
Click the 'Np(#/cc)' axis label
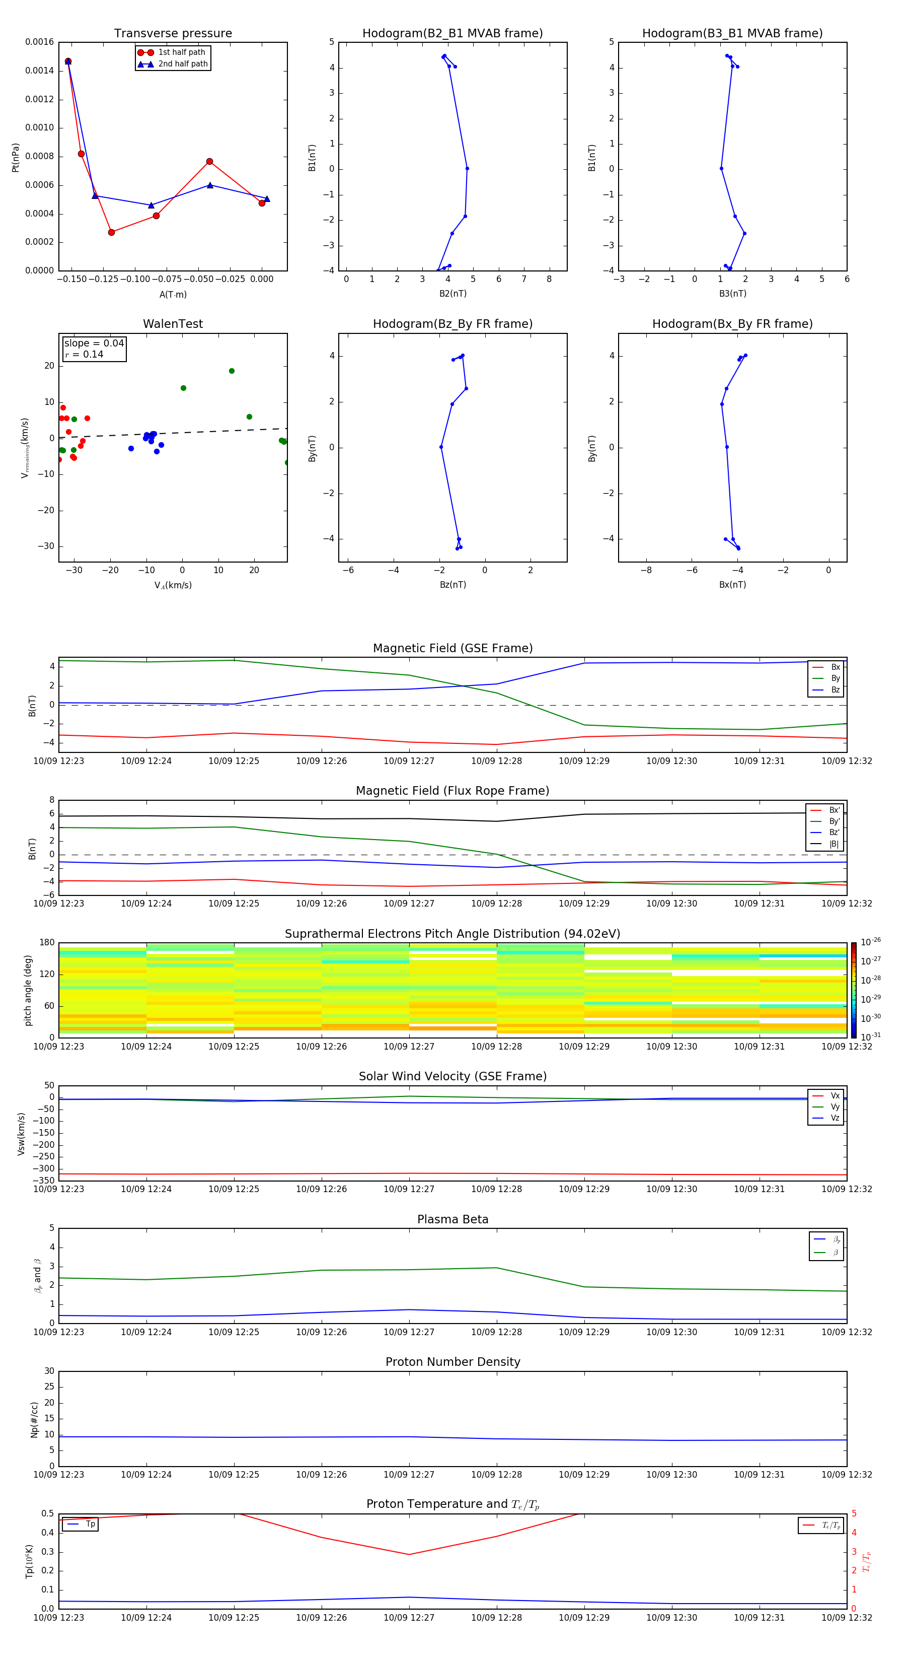tap(34, 1419)
